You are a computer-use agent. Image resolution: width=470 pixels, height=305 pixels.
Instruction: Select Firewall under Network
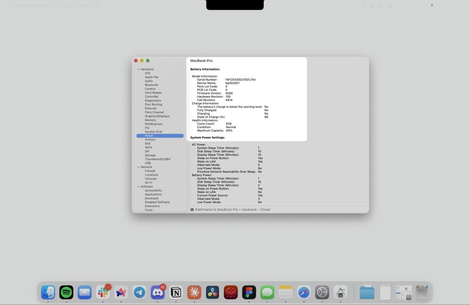click(150, 171)
